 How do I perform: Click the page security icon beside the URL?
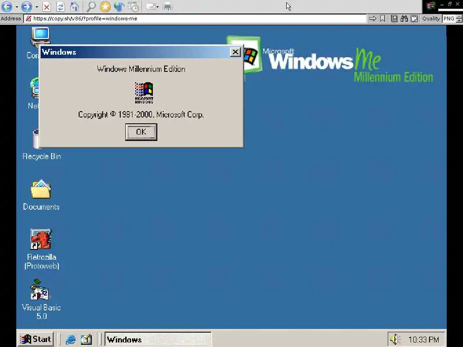click(28, 19)
